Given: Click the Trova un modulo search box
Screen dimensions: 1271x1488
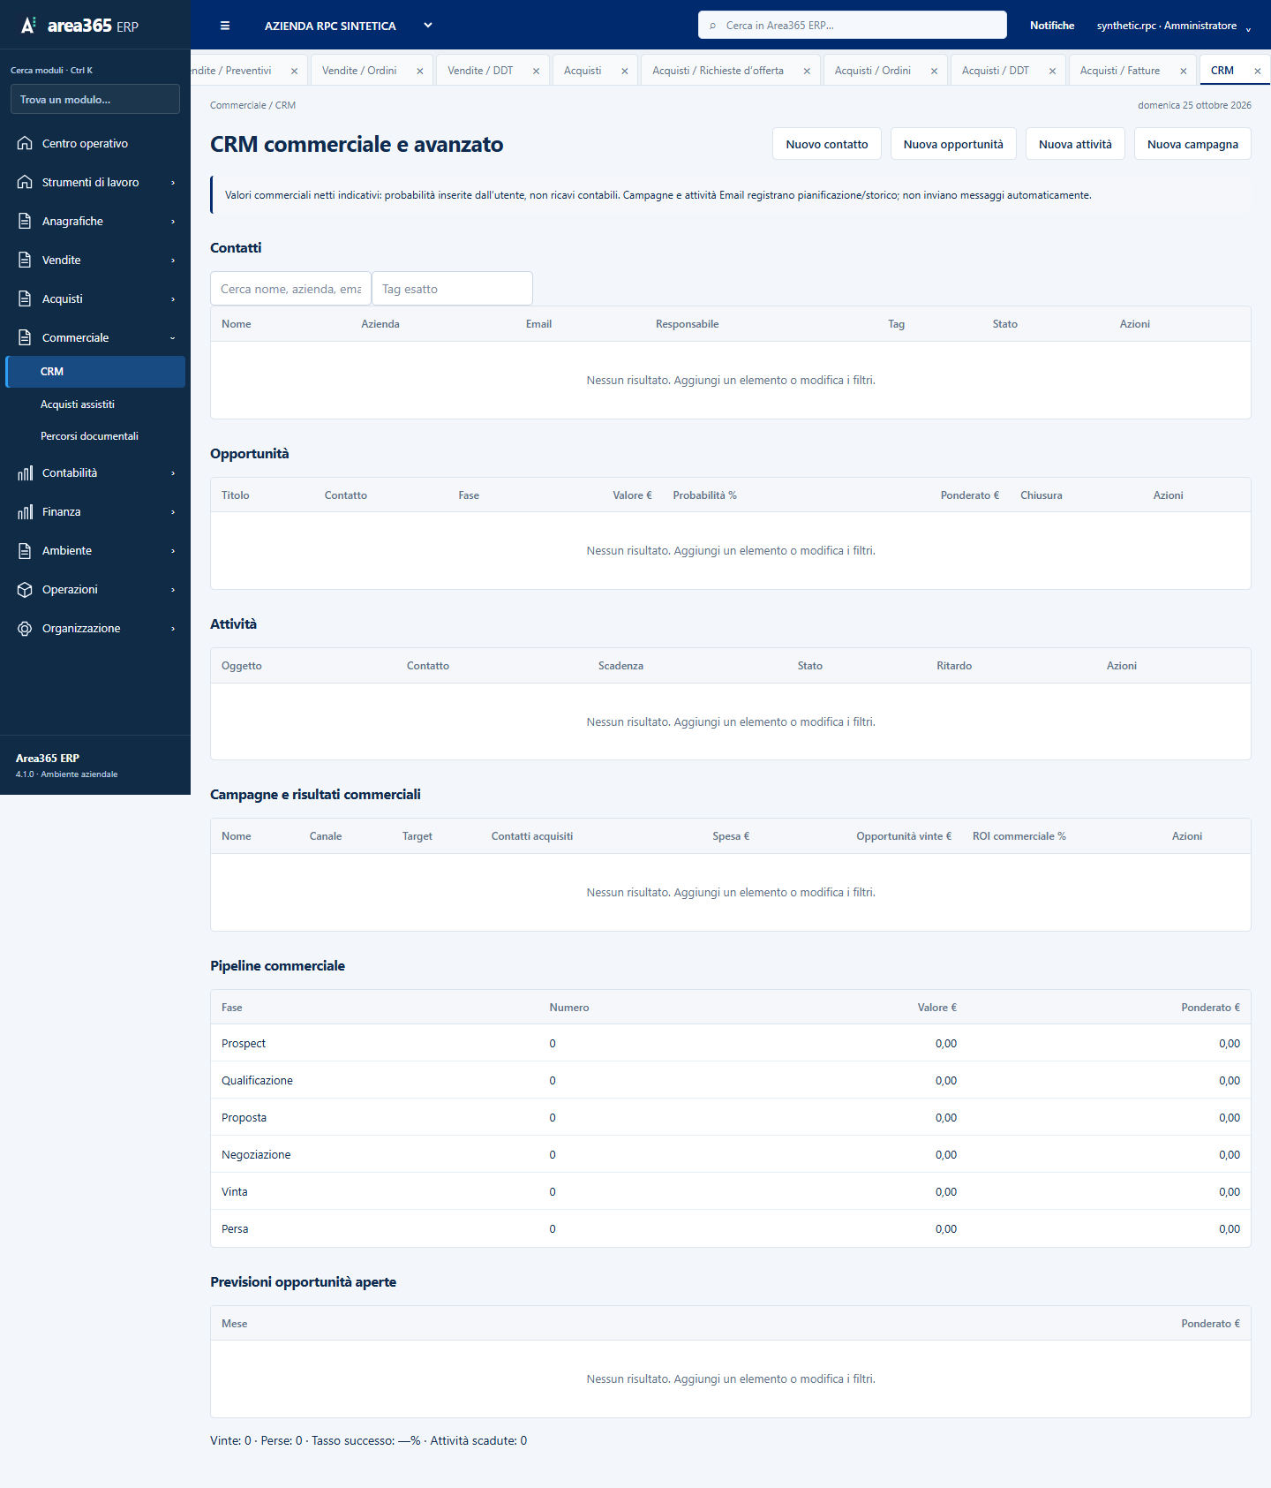Looking at the screenshot, I should pyautogui.click(x=95, y=99).
